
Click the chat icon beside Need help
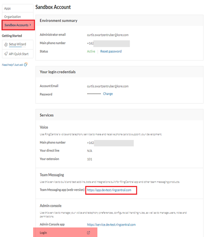tap(26, 65)
